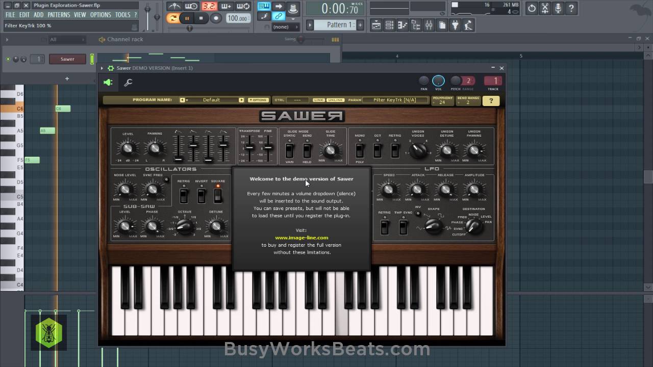
Task: Toggle the overdub blend recording icon
Action: [x=226, y=7]
